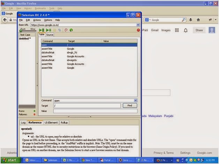
Task: Open Google apps grid icon
Action: click(x=177, y=30)
